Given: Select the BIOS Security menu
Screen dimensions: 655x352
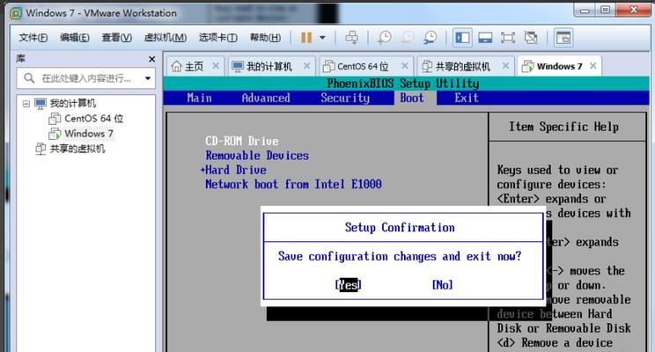Looking at the screenshot, I should [x=345, y=99].
